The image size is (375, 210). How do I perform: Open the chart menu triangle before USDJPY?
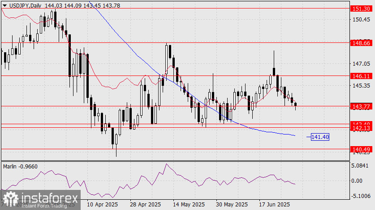click(x=5, y=5)
